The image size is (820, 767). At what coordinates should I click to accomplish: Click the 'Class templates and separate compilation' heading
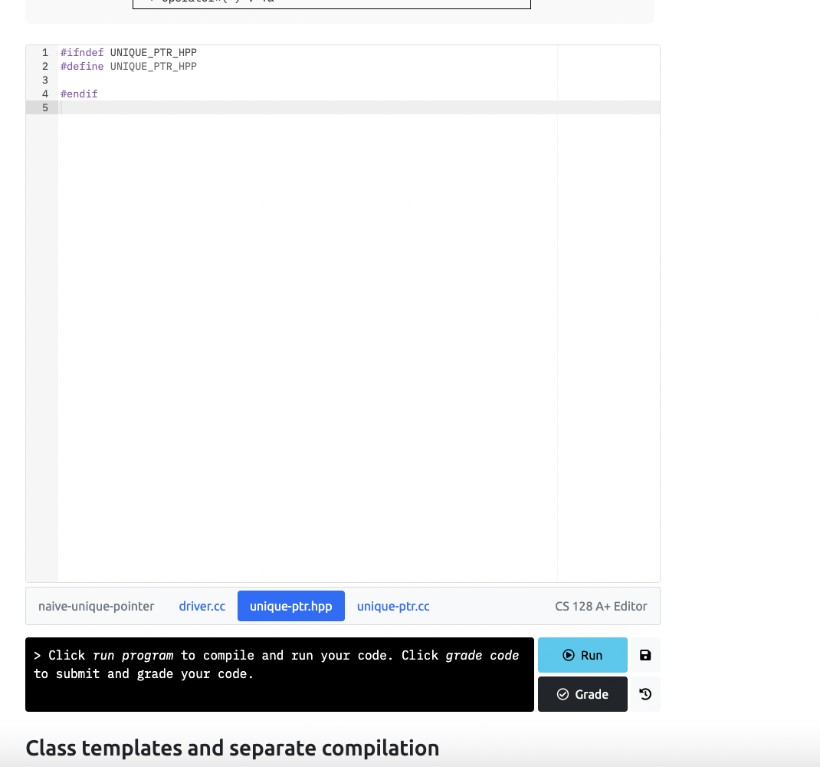[x=231, y=748]
